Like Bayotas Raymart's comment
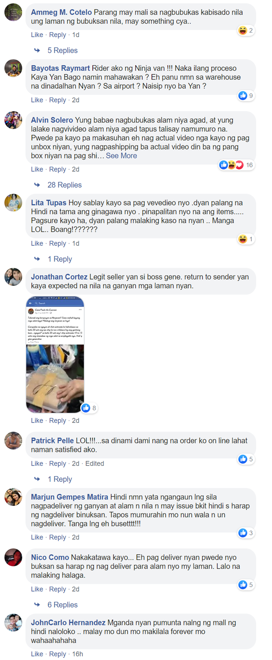 [37, 100]
